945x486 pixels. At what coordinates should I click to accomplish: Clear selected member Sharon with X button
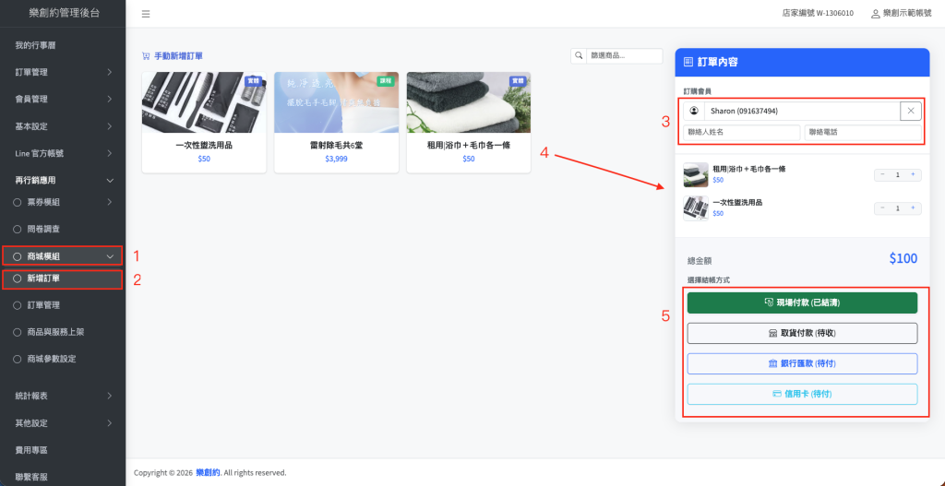[910, 111]
